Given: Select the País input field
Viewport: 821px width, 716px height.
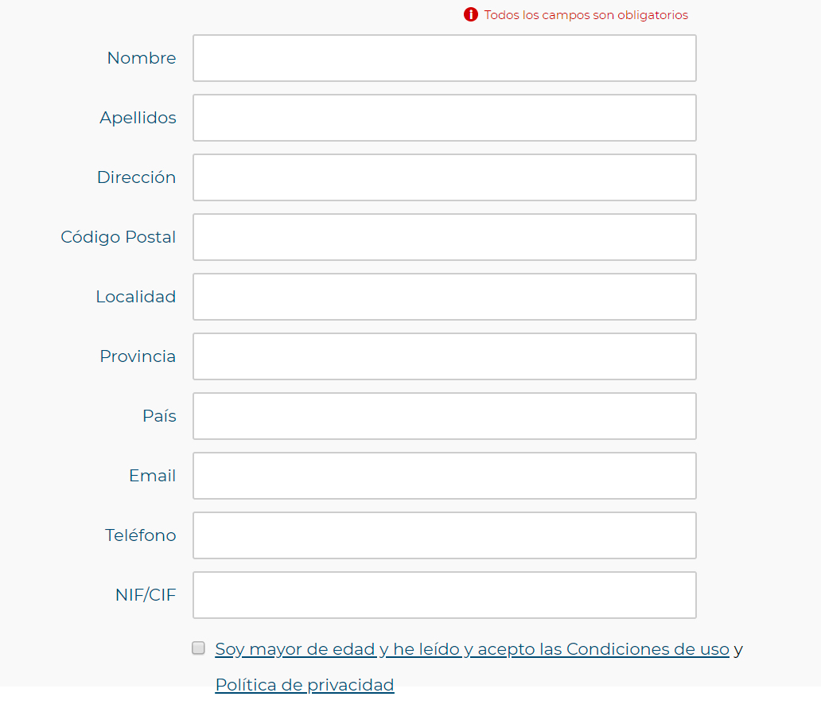Looking at the screenshot, I should 445,416.
